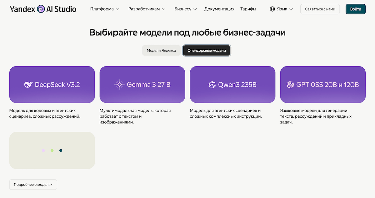The width and height of the screenshot is (375, 198).
Task: Select the Опенсорсные модели tab
Action: [x=207, y=50]
